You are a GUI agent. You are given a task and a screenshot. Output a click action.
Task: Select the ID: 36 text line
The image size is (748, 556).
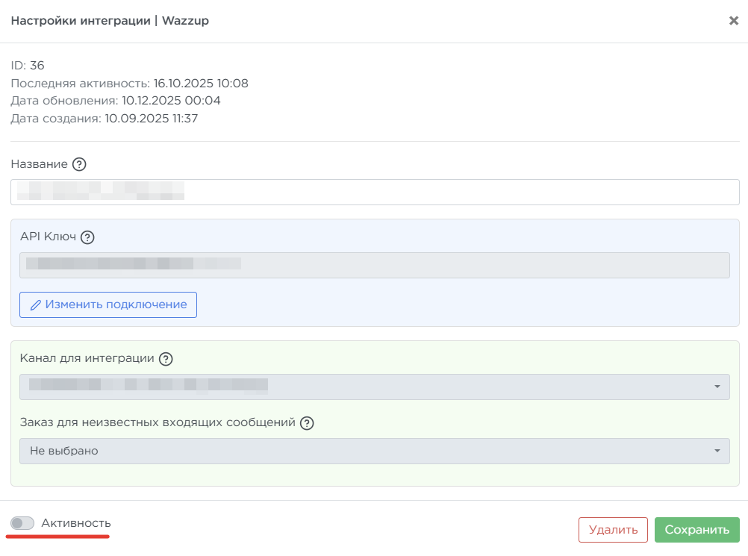28,66
